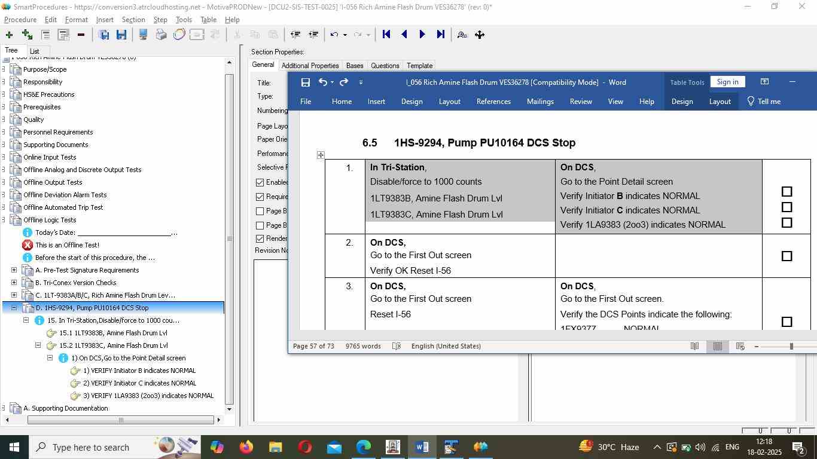Expand B. Tri-Conex Version Checks tree node
Image resolution: width=817 pixels, height=459 pixels.
click(14, 283)
